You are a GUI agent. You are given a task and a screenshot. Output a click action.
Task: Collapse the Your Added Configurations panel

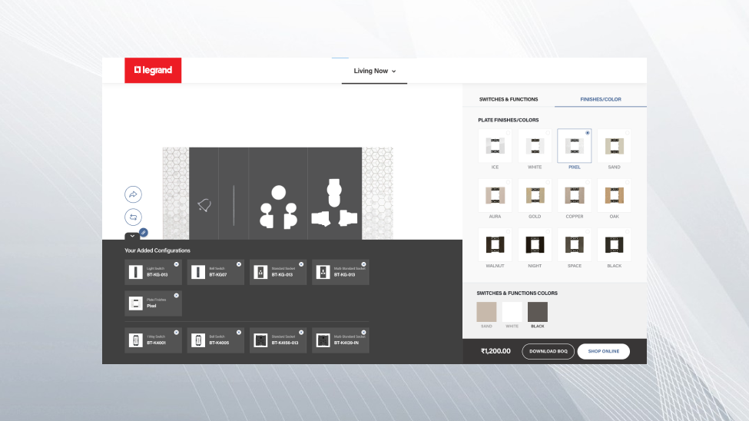tap(132, 237)
